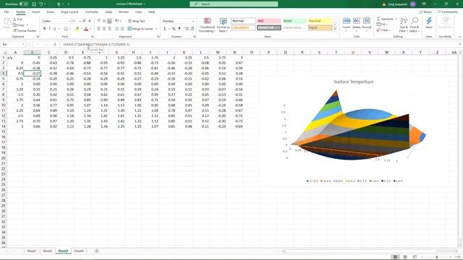Switch to the Page Layout tab
The width and height of the screenshot is (463, 260).
(x=69, y=12)
